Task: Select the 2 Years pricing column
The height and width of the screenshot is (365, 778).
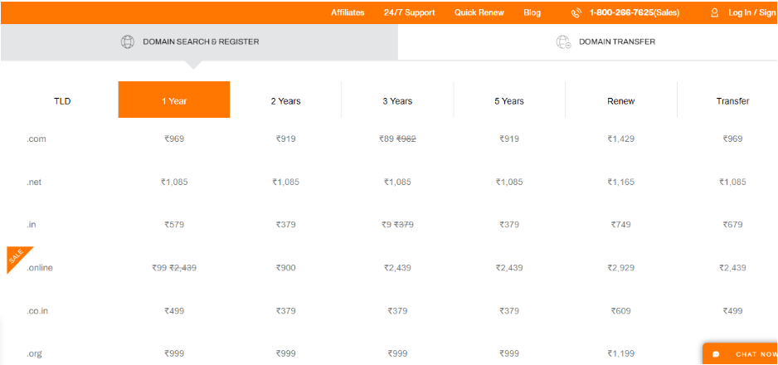Action: point(286,100)
